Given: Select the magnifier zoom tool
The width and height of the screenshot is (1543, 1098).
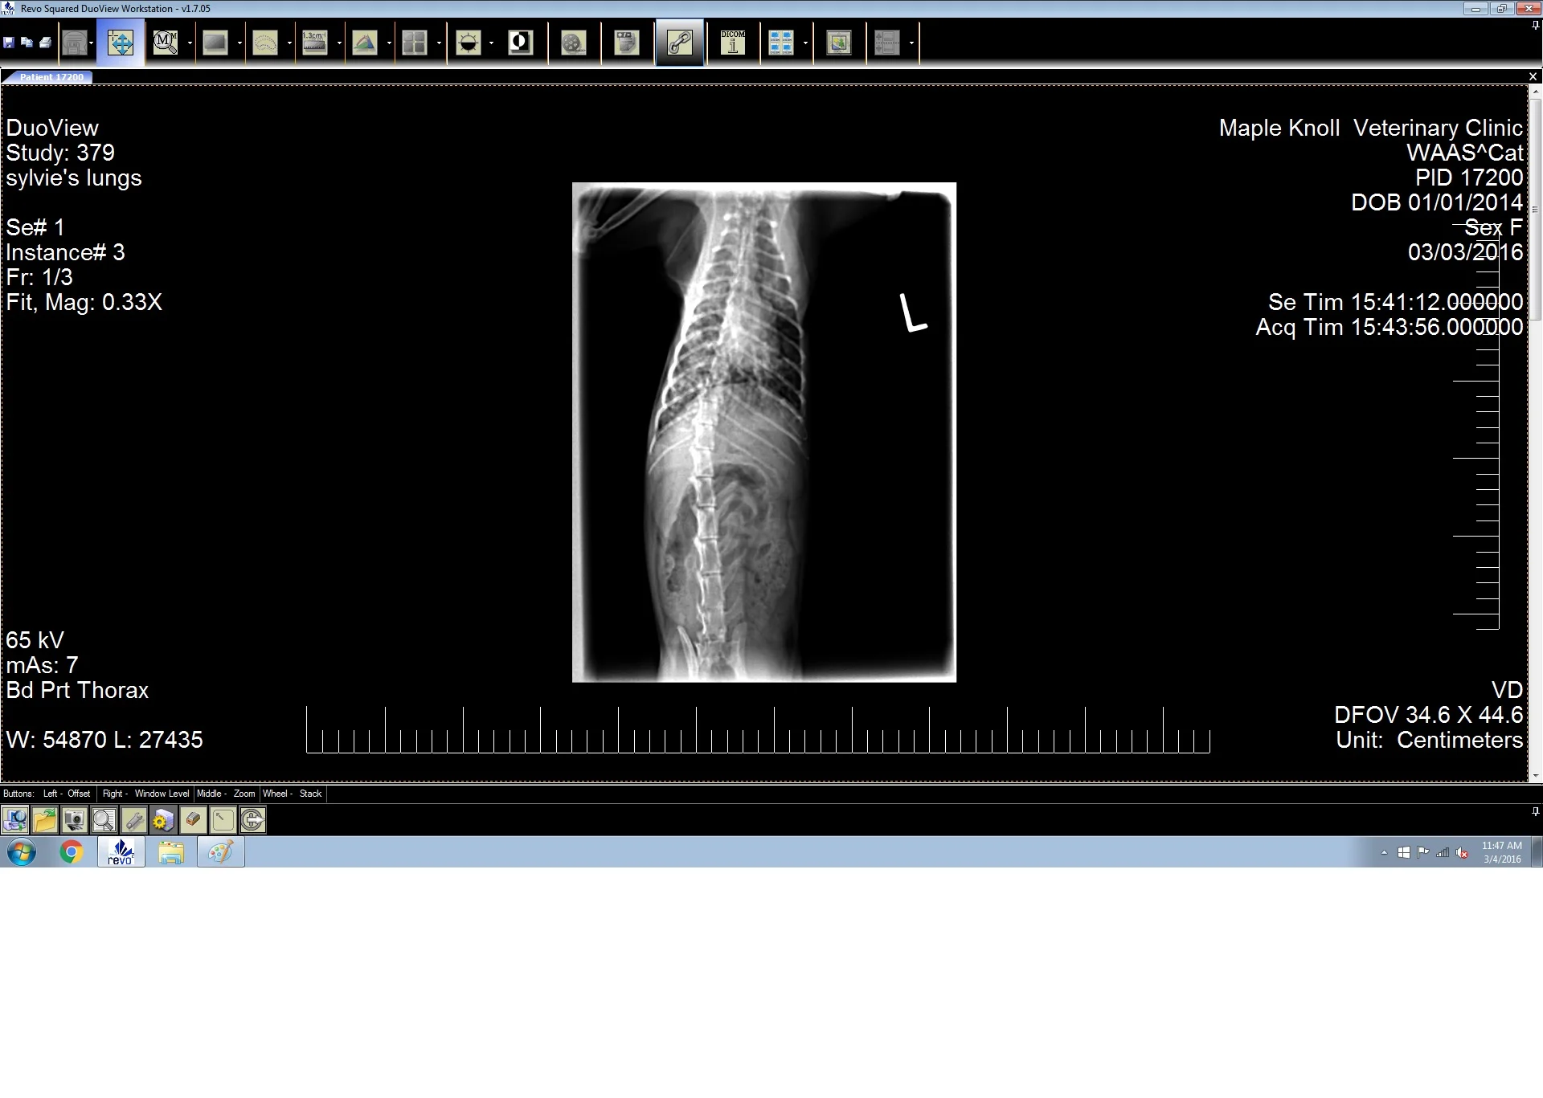Looking at the screenshot, I should 166,43.
